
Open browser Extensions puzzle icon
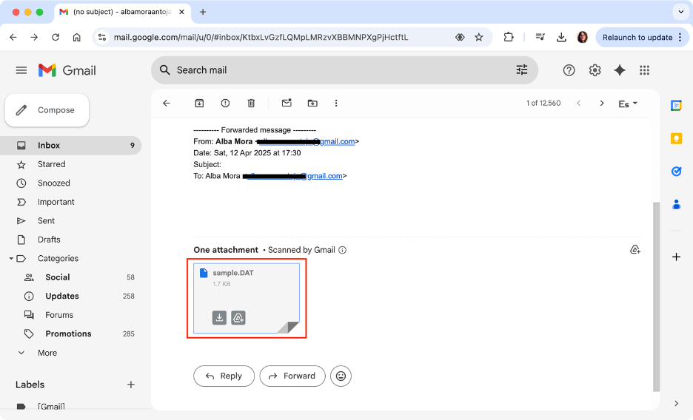coord(508,38)
